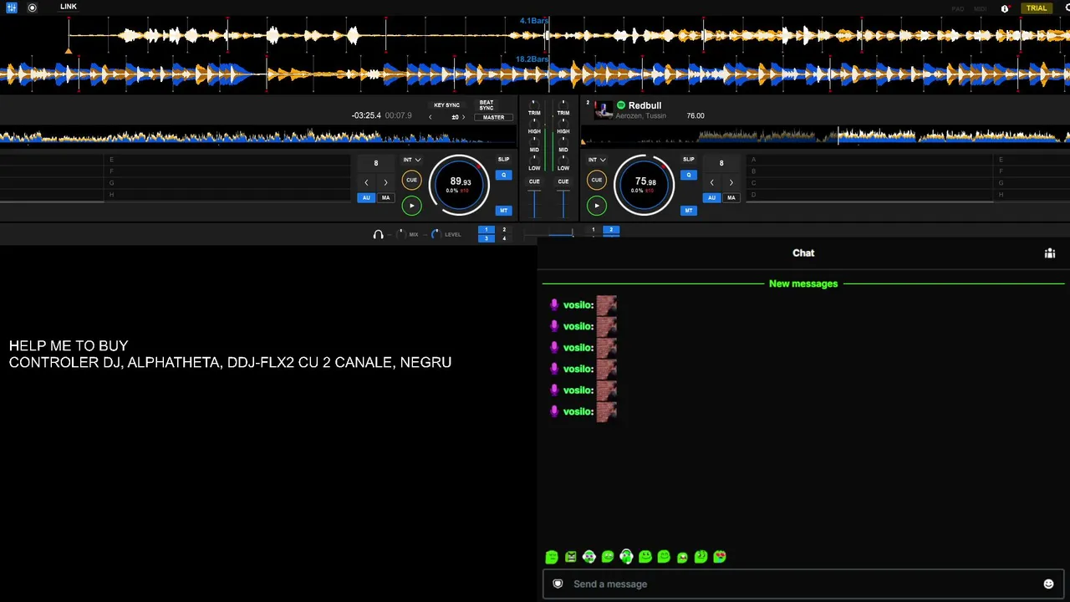The height and width of the screenshot is (602, 1070).
Task: Open the INT dropdown on deck 2
Action: click(x=596, y=160)
